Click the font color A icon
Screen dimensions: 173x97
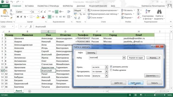[43, 17]
